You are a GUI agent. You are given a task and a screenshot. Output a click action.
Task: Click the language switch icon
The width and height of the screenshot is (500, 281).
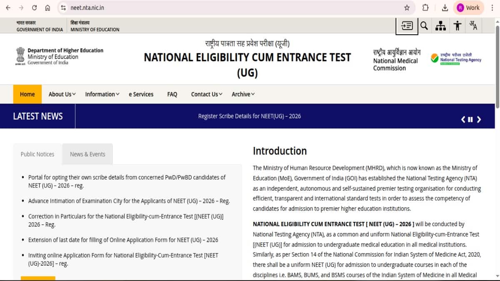[x=473, y=26]
